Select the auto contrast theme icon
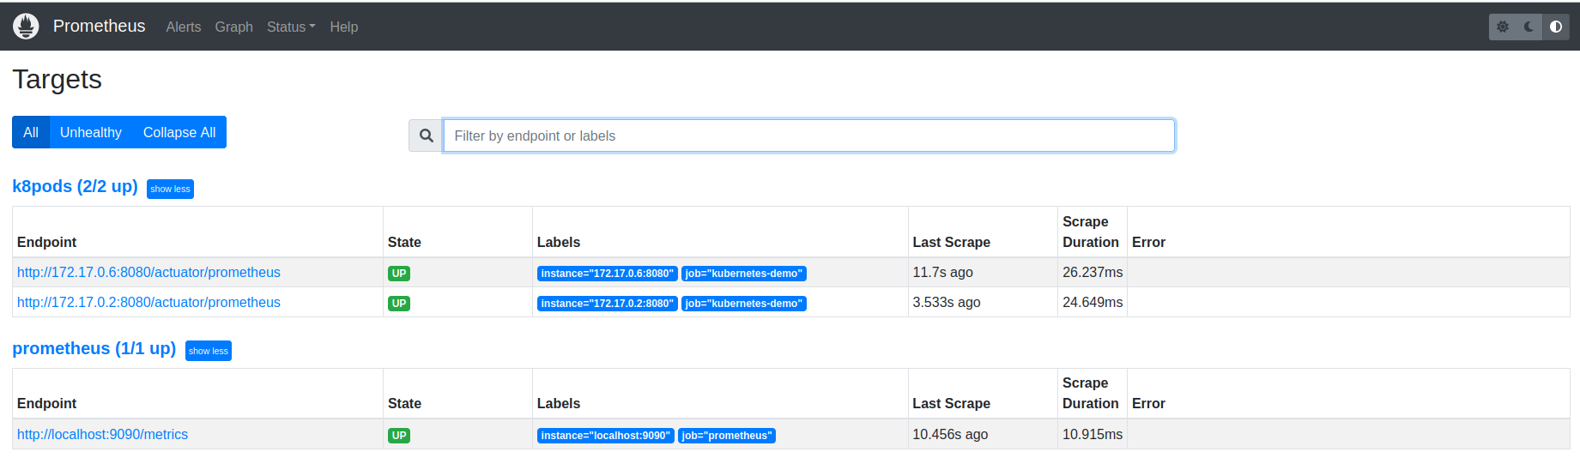Image resolution: width=1580 pixels, height=476 pixels. (1556, 27)
